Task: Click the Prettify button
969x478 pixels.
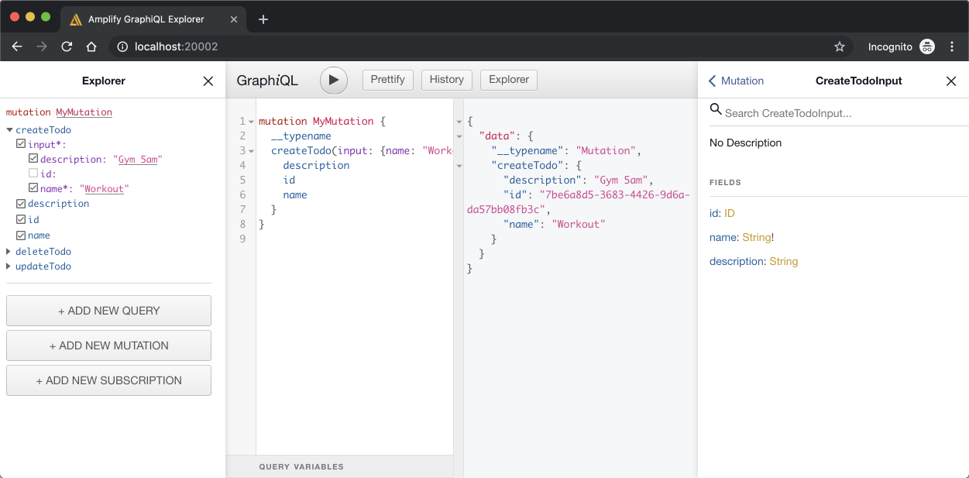Action: pyautogui.click(x=387, y=80)
